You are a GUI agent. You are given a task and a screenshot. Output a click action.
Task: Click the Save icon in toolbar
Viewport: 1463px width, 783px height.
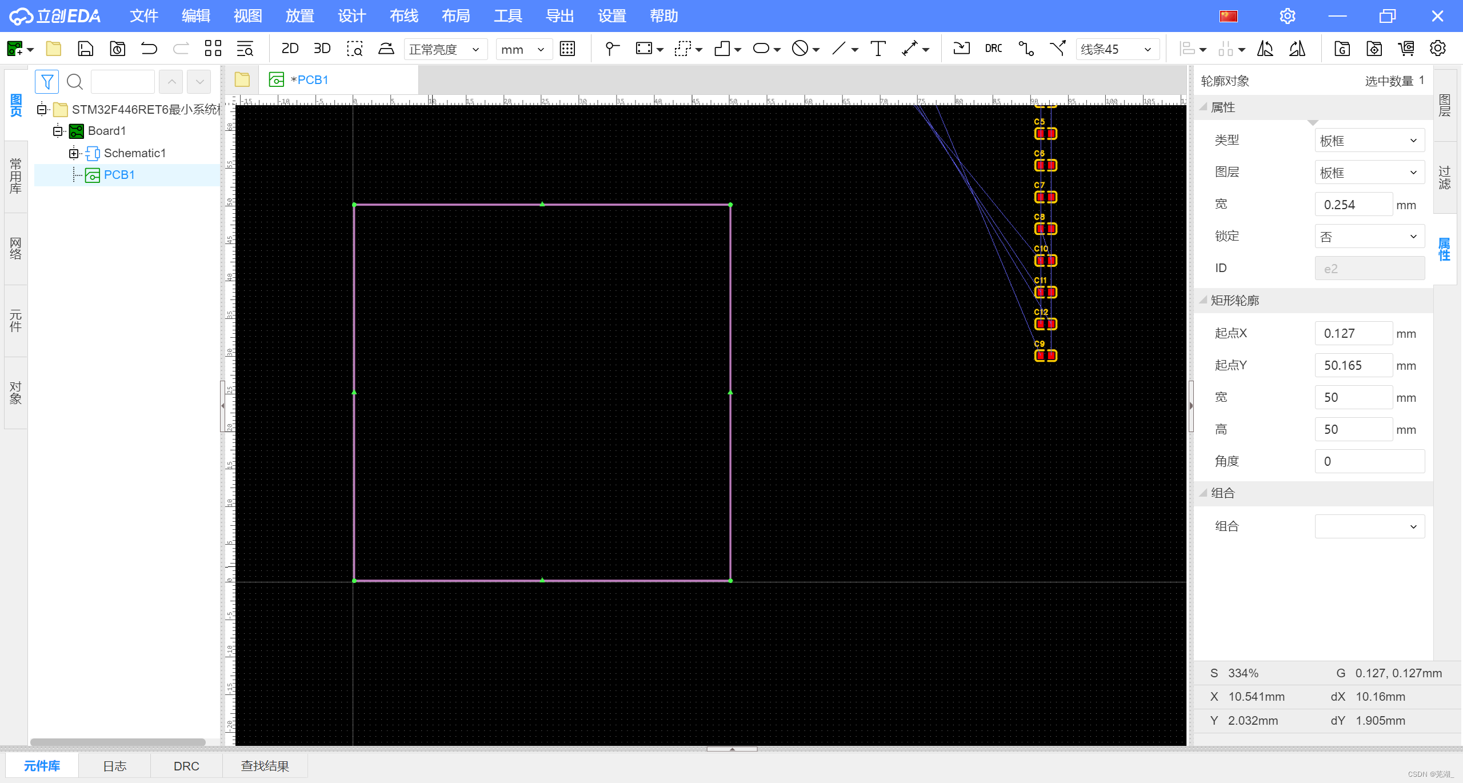tap(85, 49)
